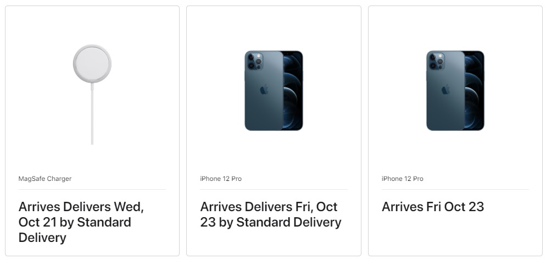Click the Apple logo on the "Delivers Fri" iPhone
The width and height of the screenshot is (546, 259).
264,90
